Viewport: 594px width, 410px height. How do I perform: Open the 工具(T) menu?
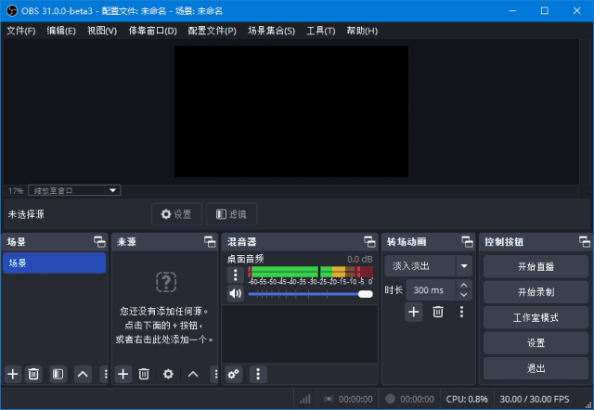point(320,31)
